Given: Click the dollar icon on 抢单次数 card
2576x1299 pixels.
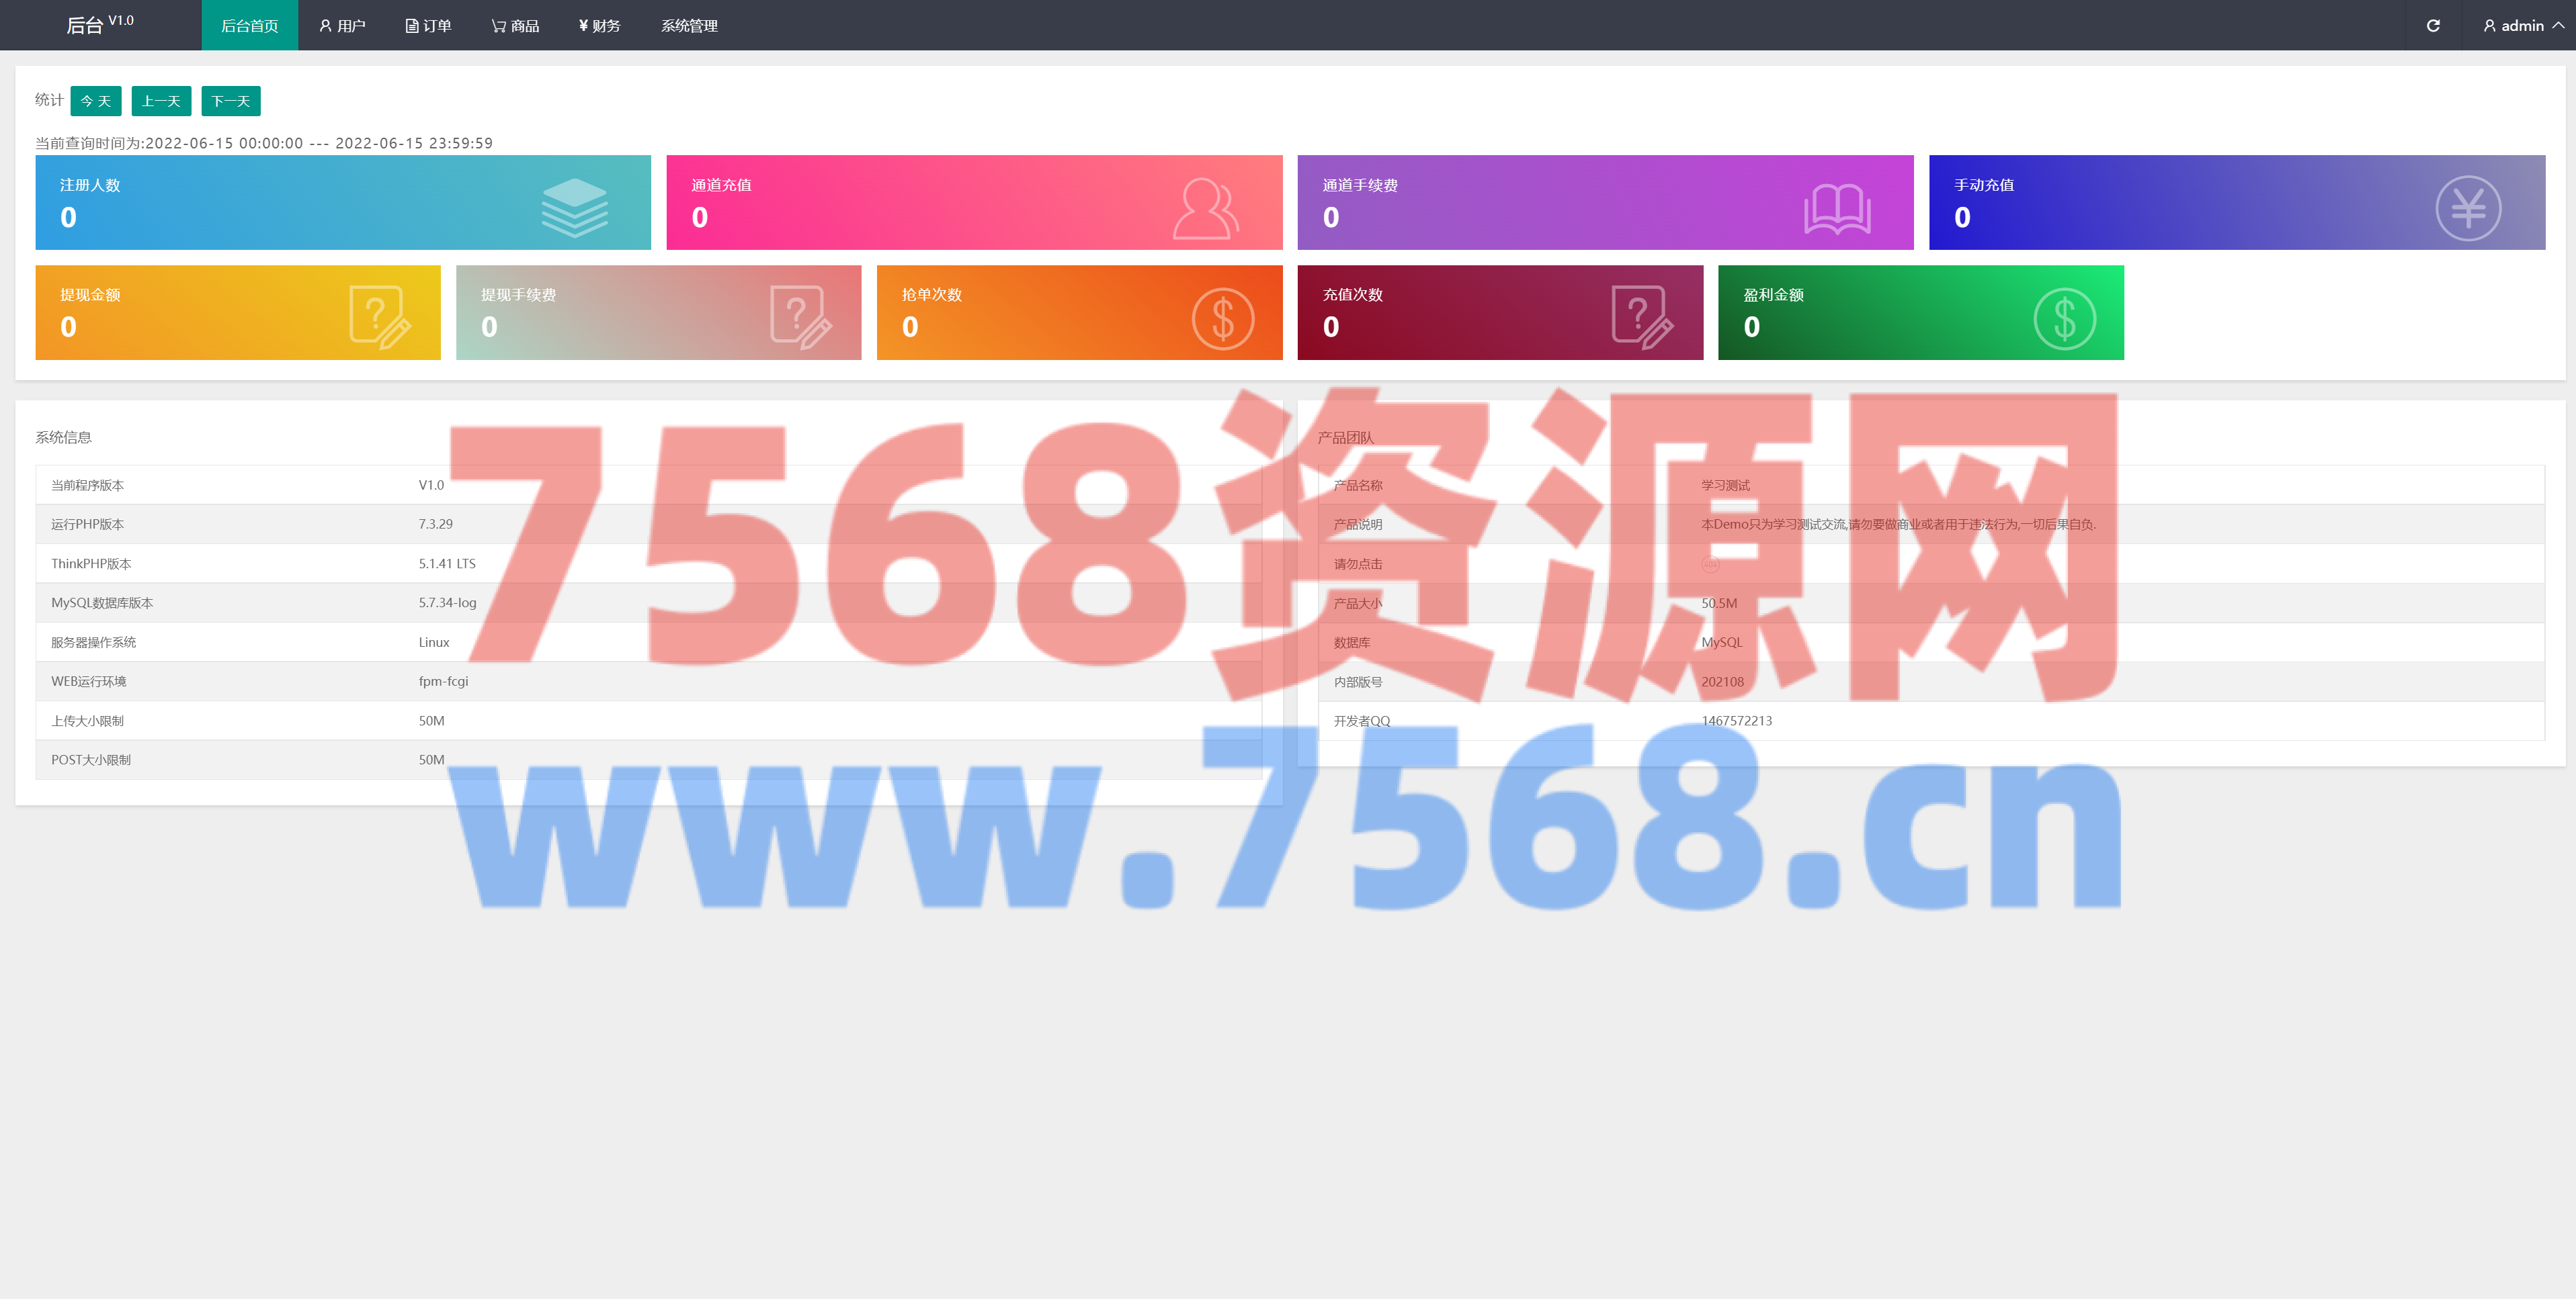Looking at the screenshot, I should point(1222,319).
